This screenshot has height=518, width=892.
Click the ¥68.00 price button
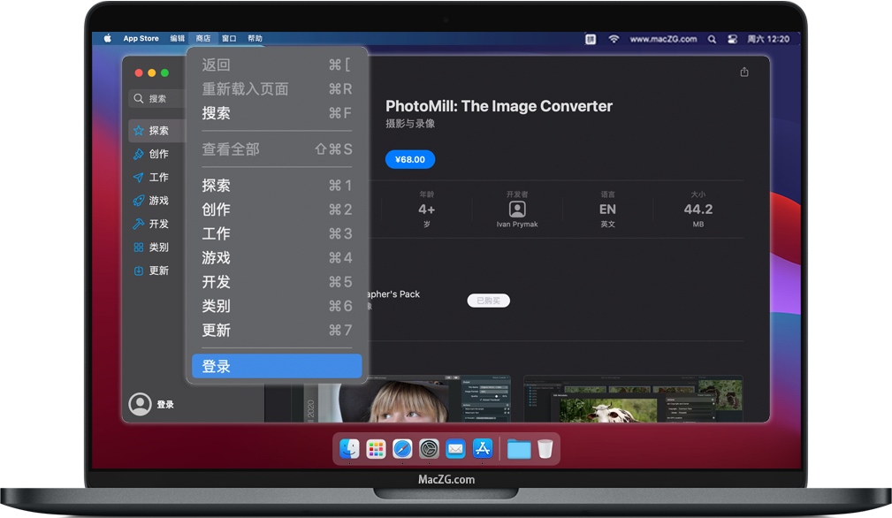tap(410, 159)
